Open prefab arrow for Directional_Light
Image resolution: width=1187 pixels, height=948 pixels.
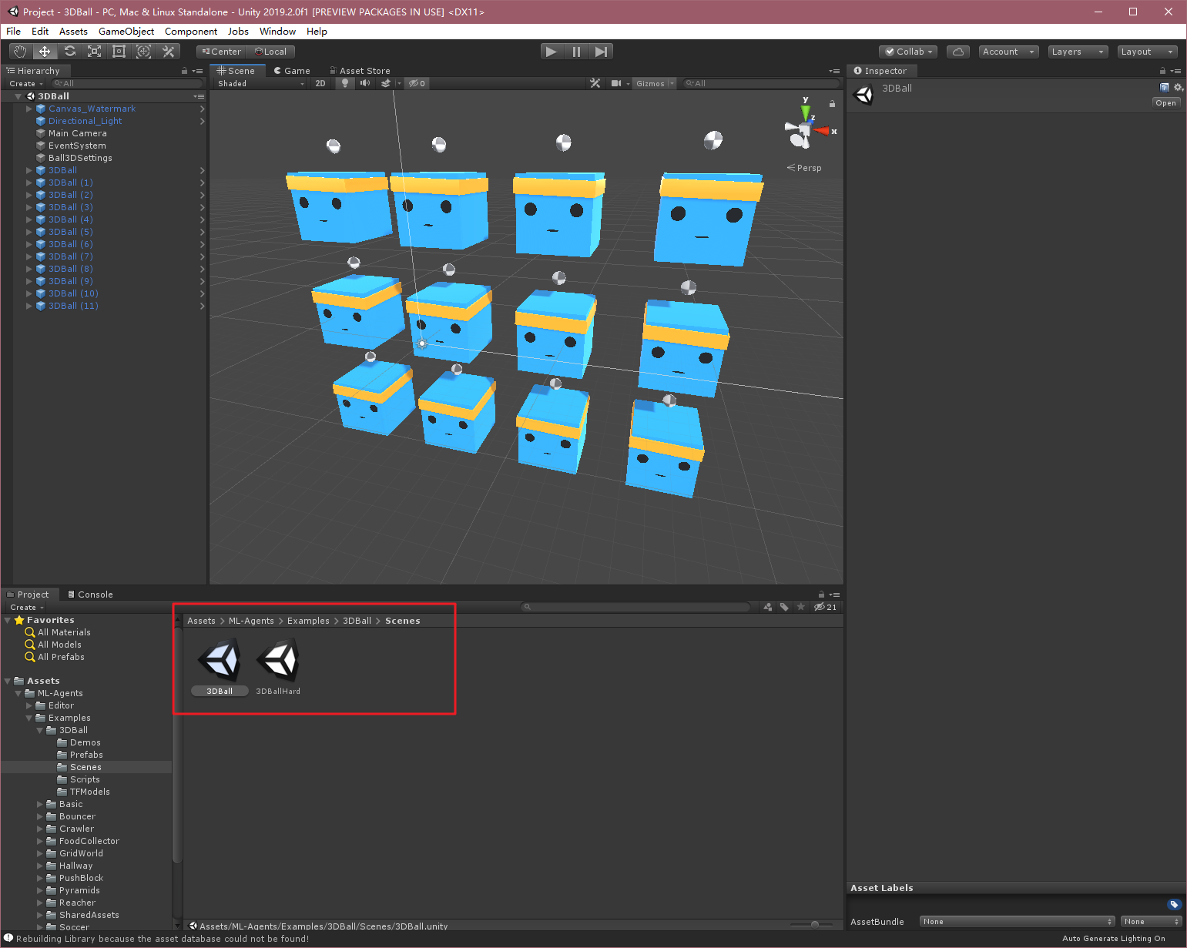click(x=202, y=121)
